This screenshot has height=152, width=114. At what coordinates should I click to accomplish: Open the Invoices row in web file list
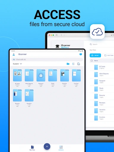[x=102, y=118]
